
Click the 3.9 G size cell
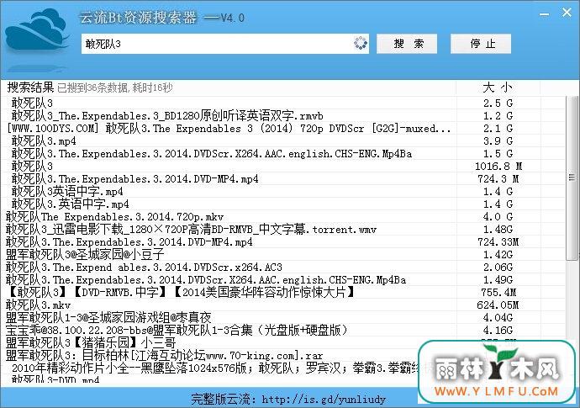[x=498, y=141]
